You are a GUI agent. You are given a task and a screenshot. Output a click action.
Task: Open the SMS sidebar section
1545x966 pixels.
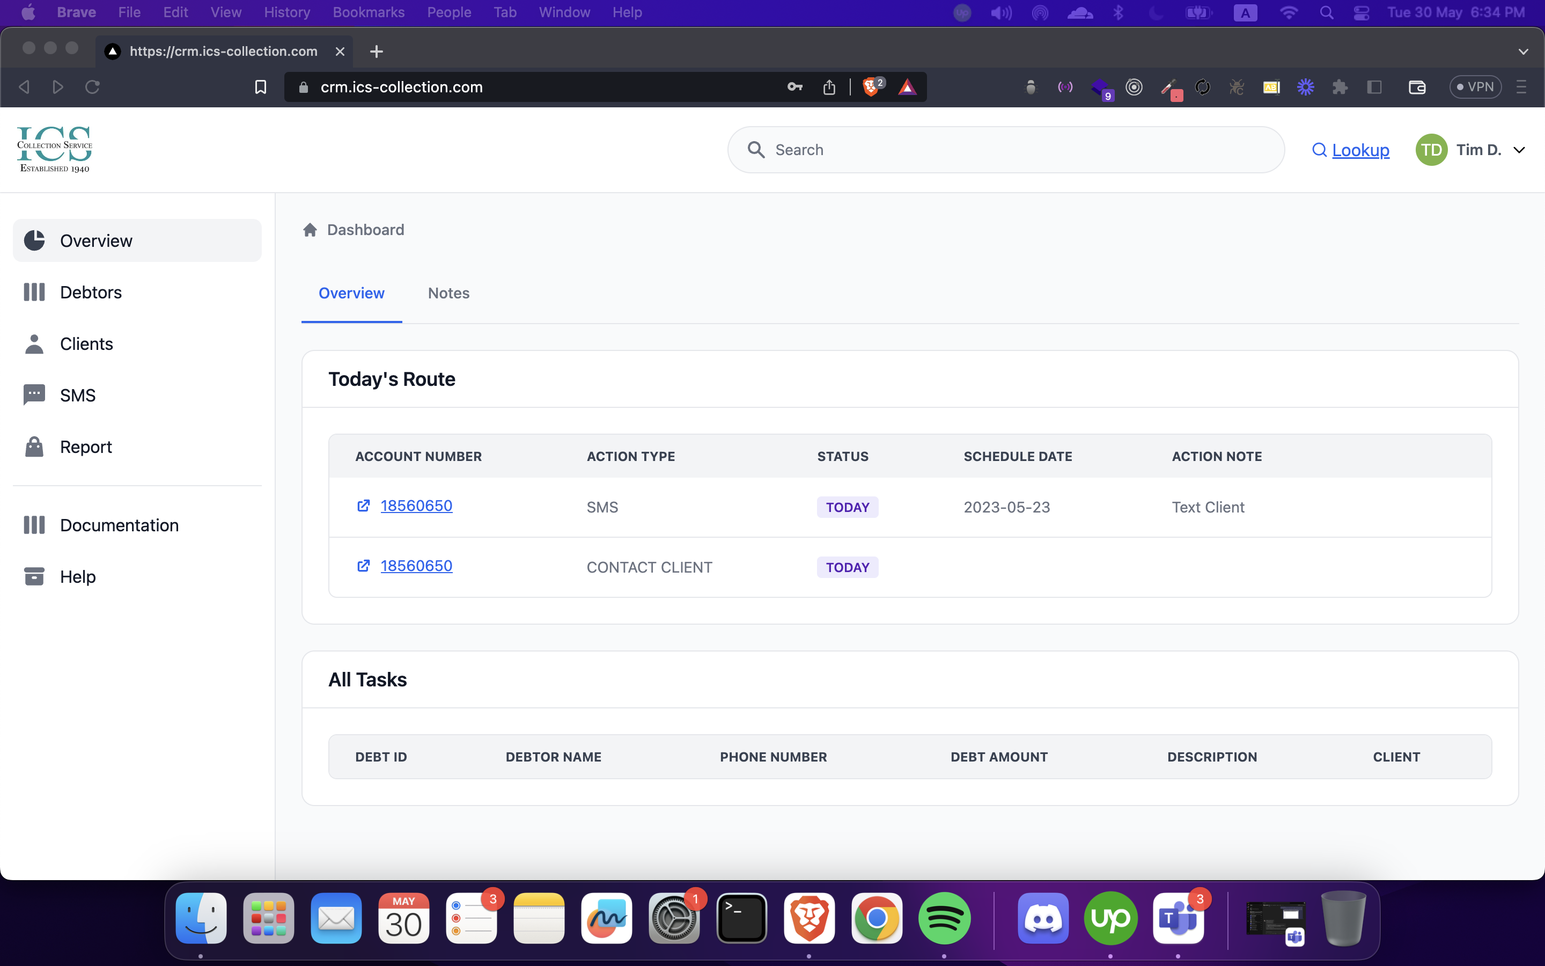[x=77, y=396]
